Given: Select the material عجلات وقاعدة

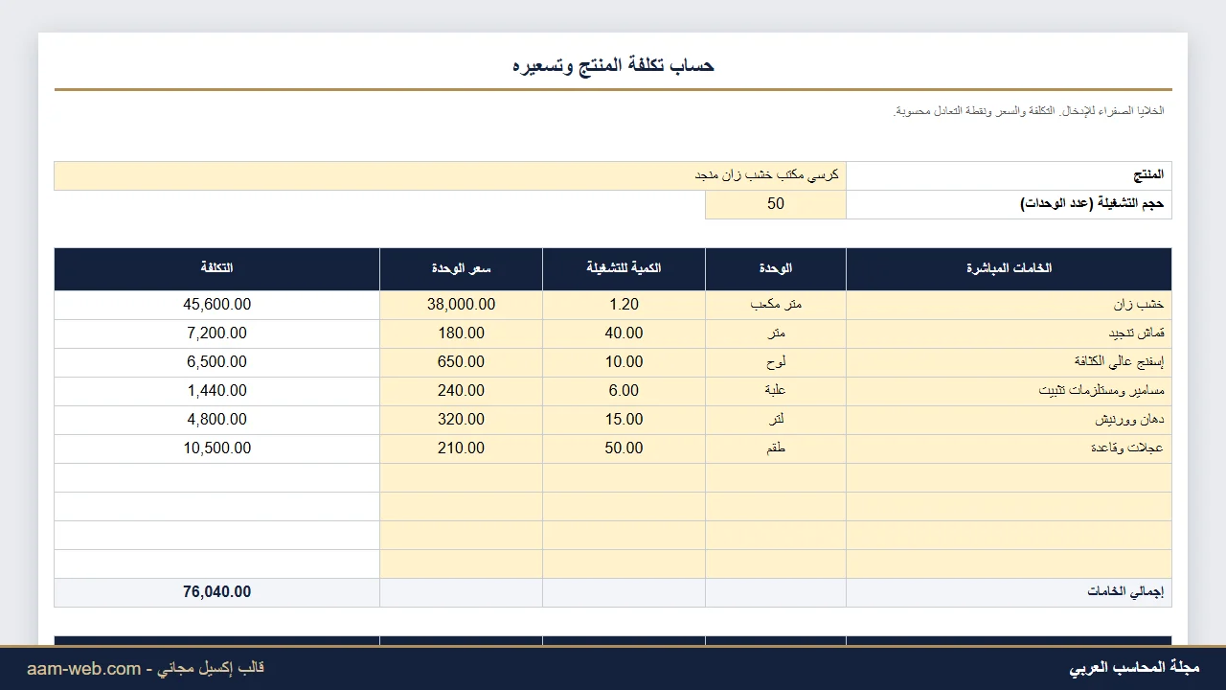Looking at the screenshot, I should click(1009, 448).
